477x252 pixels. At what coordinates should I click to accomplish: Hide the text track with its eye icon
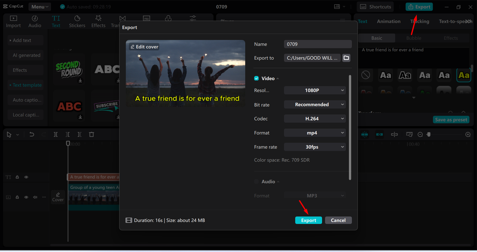coord(26,177)
